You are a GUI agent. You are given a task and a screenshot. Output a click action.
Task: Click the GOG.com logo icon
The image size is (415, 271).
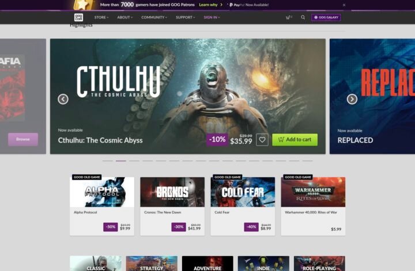pyautogui.click(x=78, y=17)
